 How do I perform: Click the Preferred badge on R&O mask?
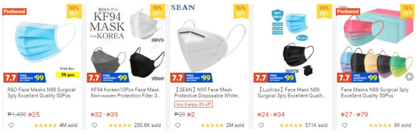click(14, 12)
